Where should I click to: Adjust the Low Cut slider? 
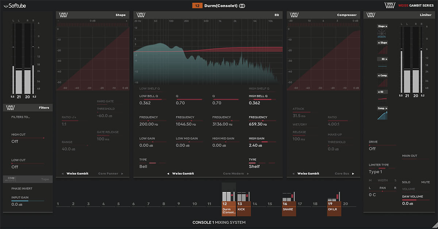pos(28,164)
